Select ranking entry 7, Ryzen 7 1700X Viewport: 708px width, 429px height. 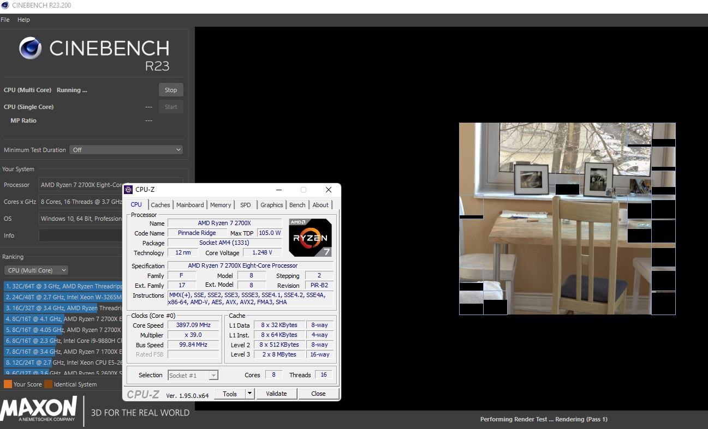(x=63, y=352)
